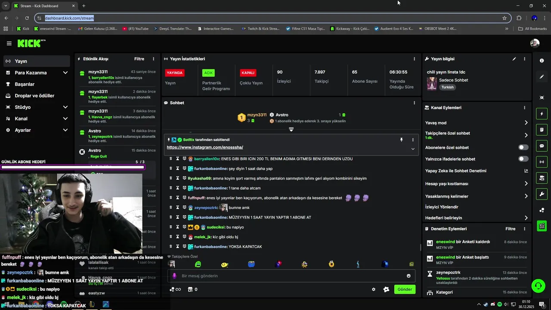The height and width of the screenshot is (310, 551).
Task: Open a new browser tab
Action: click(84, 6)
